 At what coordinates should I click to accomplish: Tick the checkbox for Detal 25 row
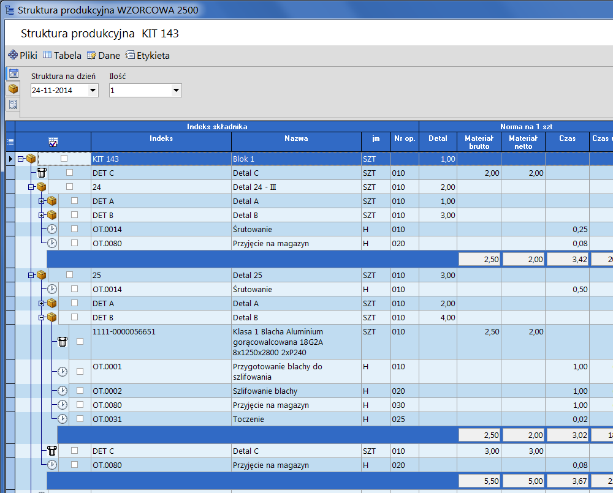point(70,274)
